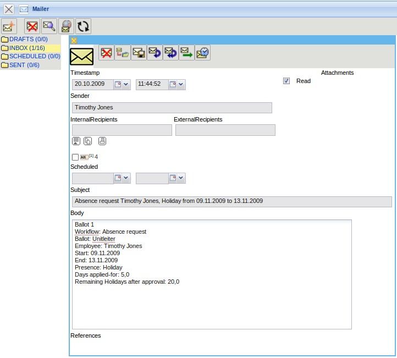Tick the checkbox above the Scheduled label
Image resolution: width=397 pixels, height=358 pixels.
click(75, 157)
